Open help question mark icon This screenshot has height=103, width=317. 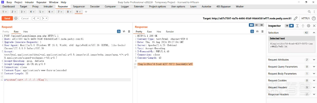pos(314,18)
